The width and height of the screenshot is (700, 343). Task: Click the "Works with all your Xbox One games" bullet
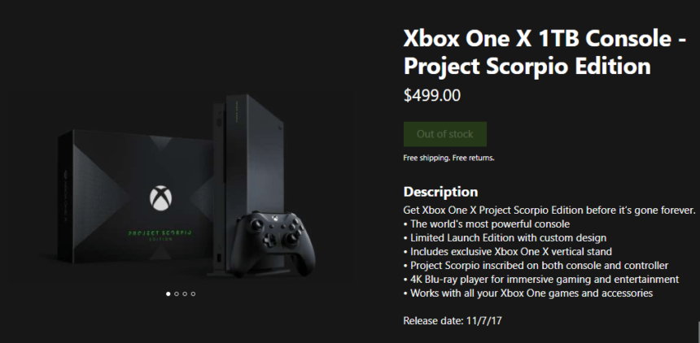tap(531, 293)
